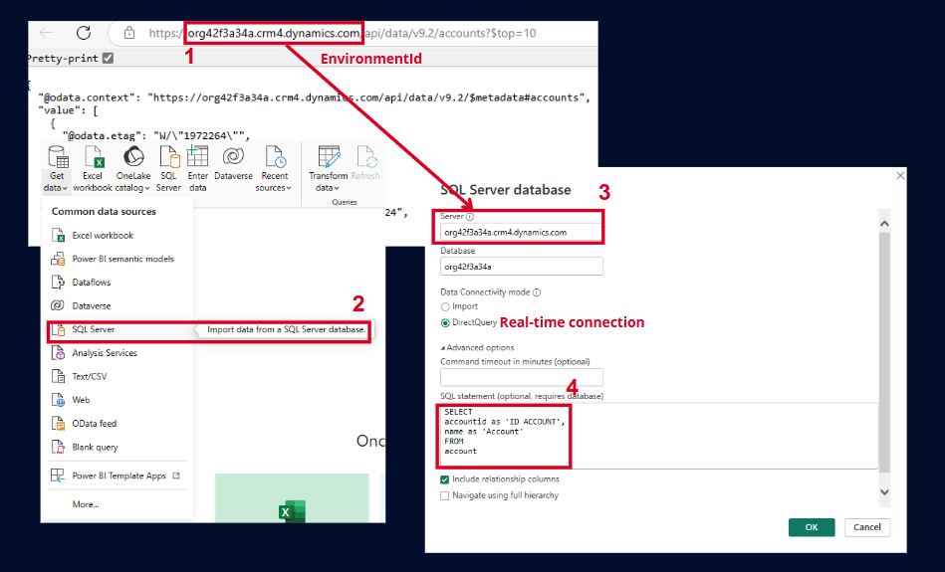Open Power BI Template Apps link
This screenshot has height=572, width=945.
[118, 476]
